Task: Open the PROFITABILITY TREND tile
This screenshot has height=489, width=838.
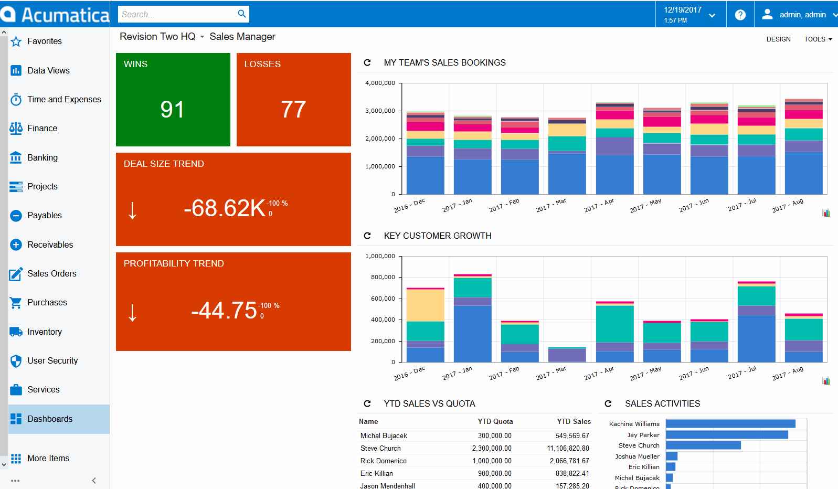Action: point(234,302)
